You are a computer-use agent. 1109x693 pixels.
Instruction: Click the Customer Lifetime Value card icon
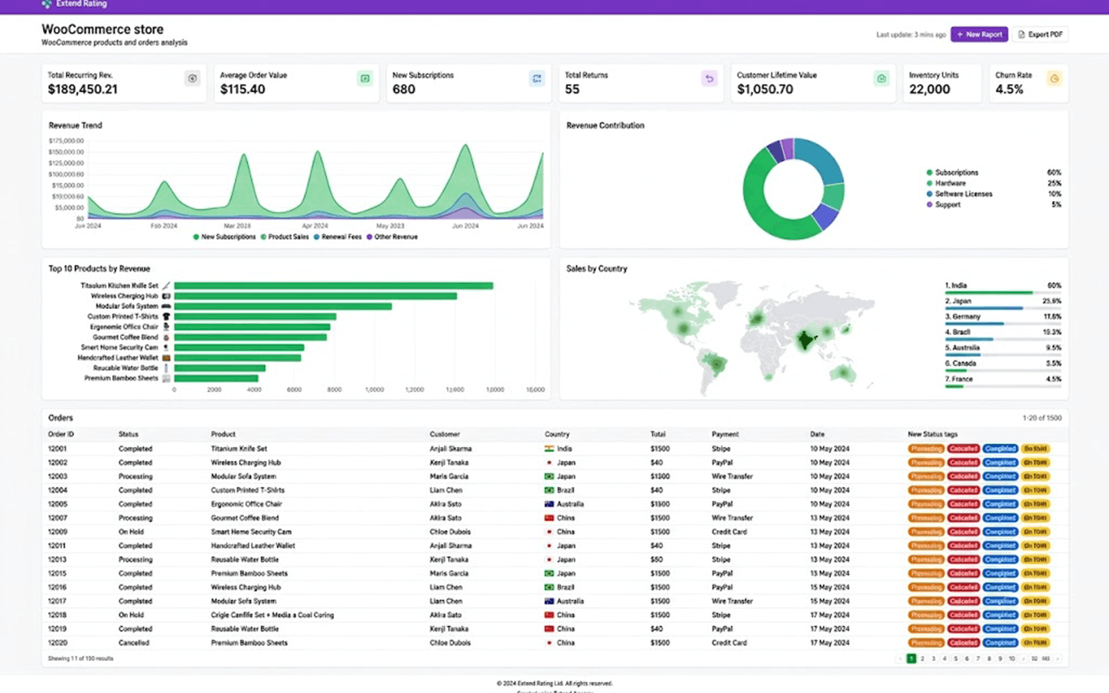882,78
